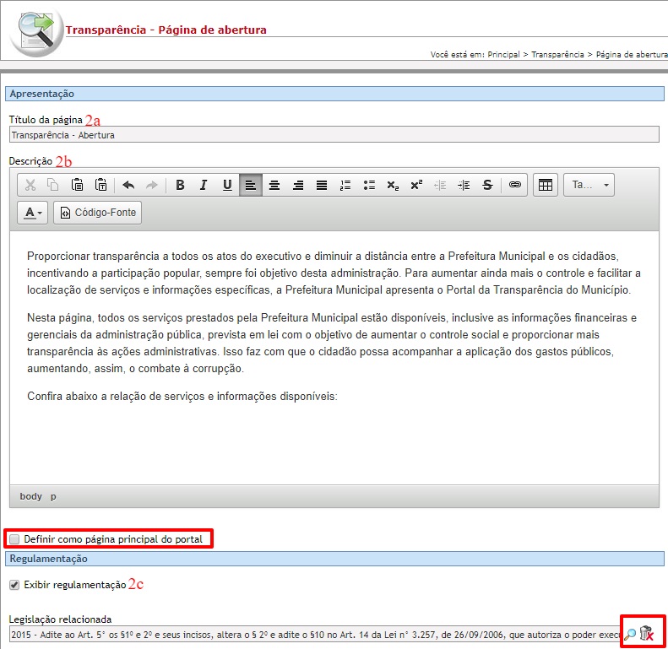668x649 pixels.
Task: Center align the text
Action: point(274,185)
